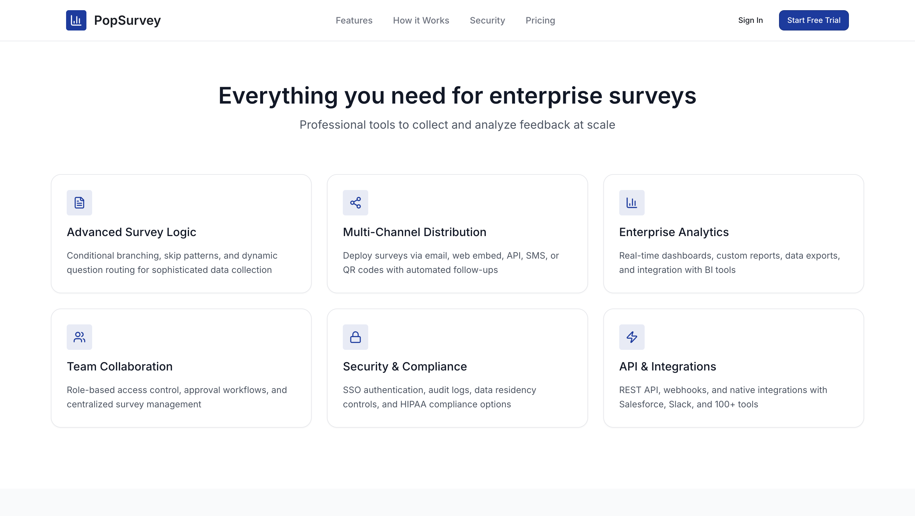
Task: Select the Security & Compliance card
Action: 457,368
